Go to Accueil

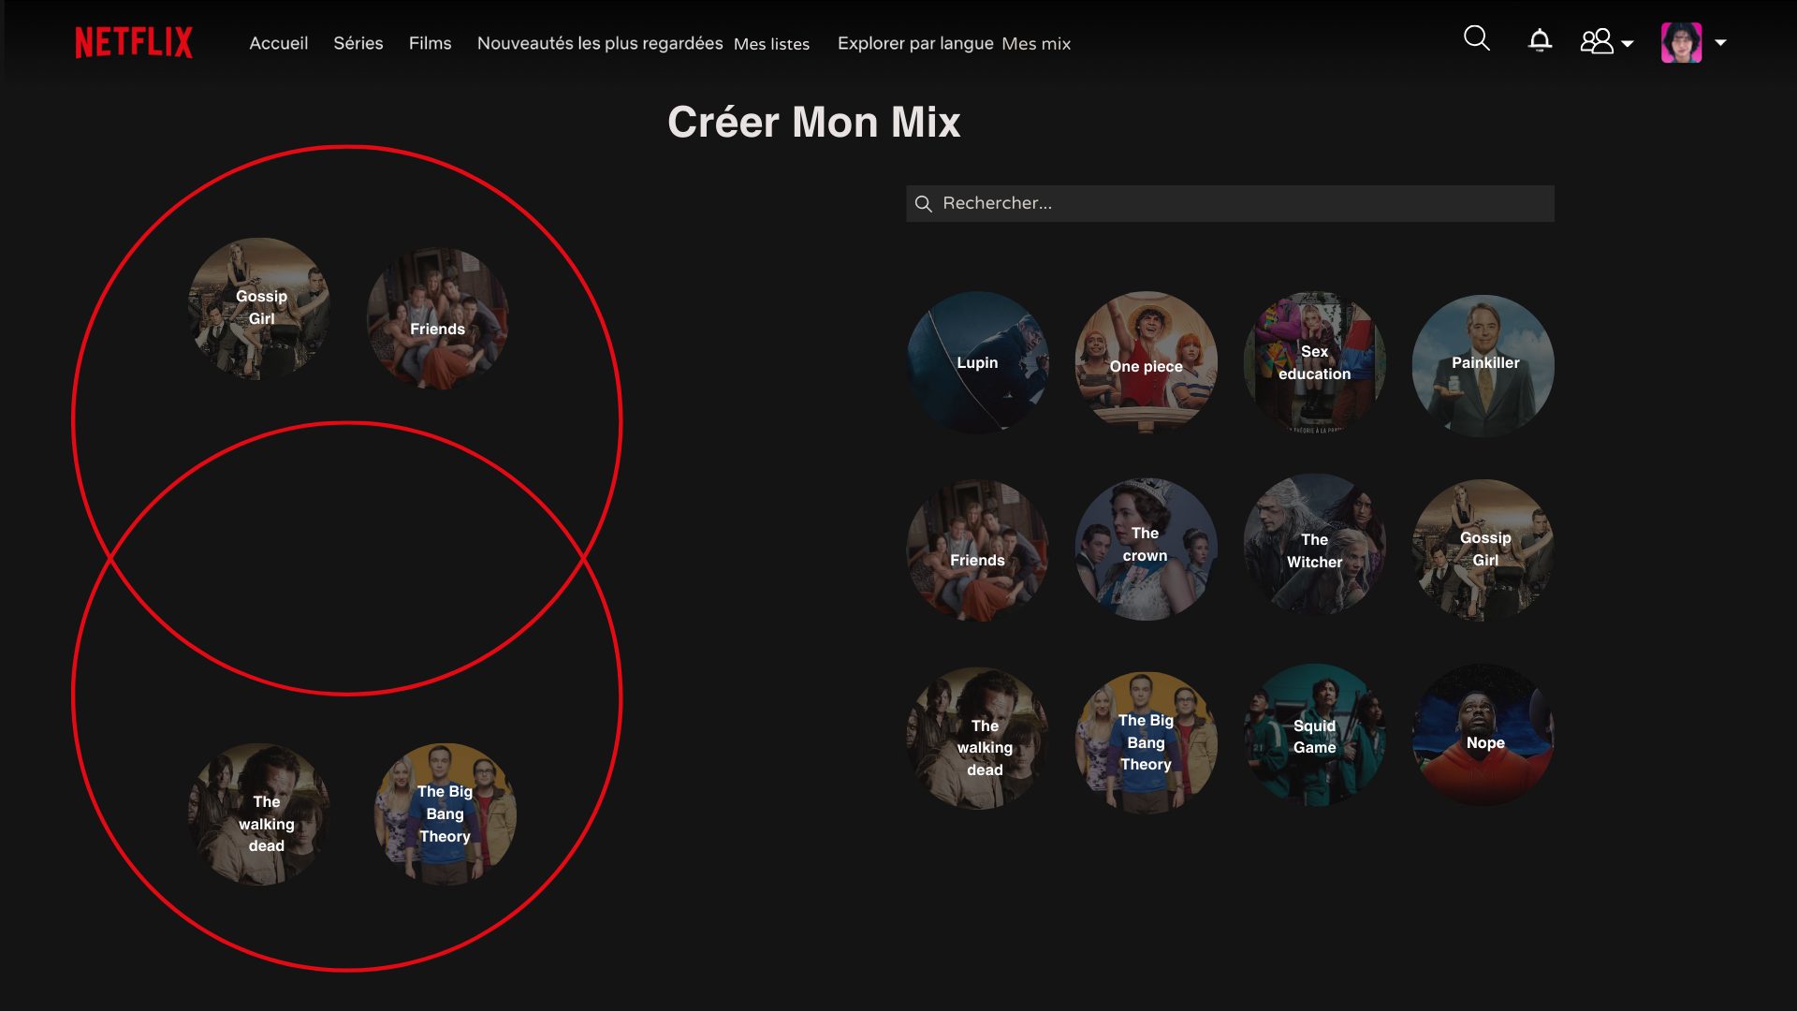click(x=278, y=43)
